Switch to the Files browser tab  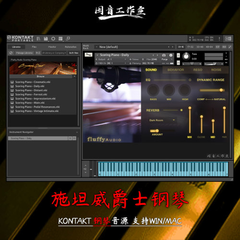pyautogui.click(x=34, y=47)
